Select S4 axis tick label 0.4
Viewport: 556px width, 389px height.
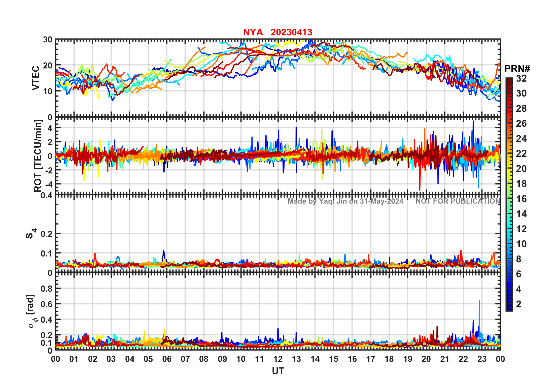pyautogui.click(x=47, y=195)
